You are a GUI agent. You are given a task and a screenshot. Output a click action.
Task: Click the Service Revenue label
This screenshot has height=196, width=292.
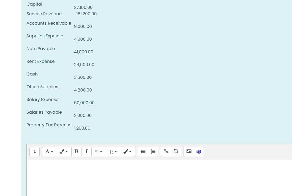(44, 14)
